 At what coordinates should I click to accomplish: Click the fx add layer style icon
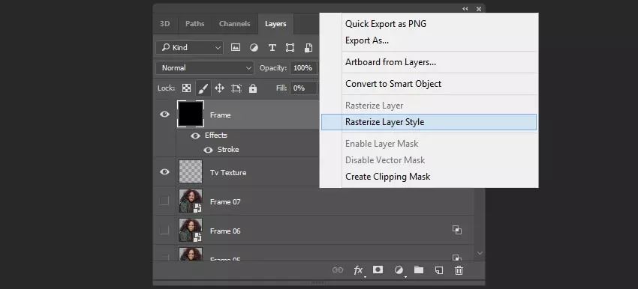[358, 270]
